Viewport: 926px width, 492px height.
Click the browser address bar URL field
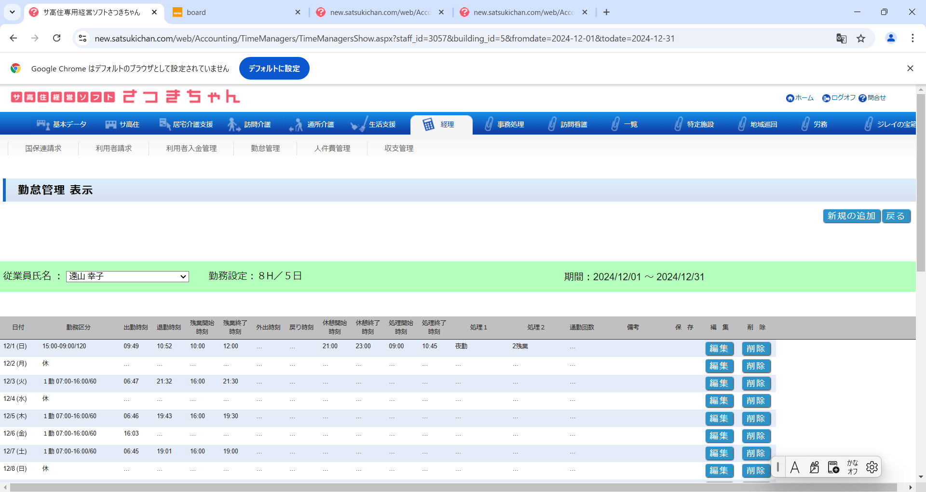pos(384,39)
